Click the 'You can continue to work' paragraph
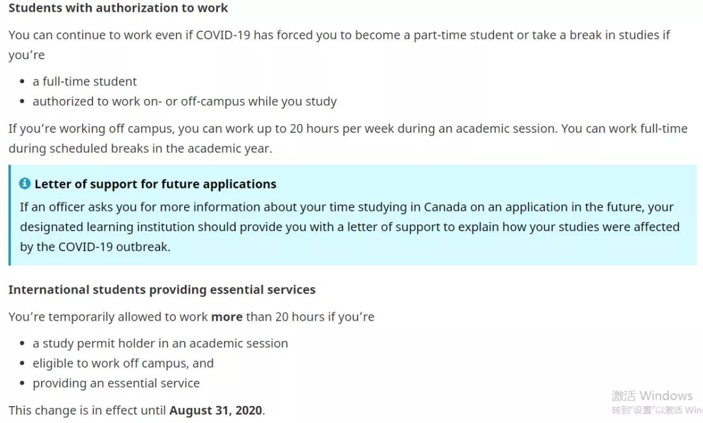The image size is (703, 423). click(339, 45)
